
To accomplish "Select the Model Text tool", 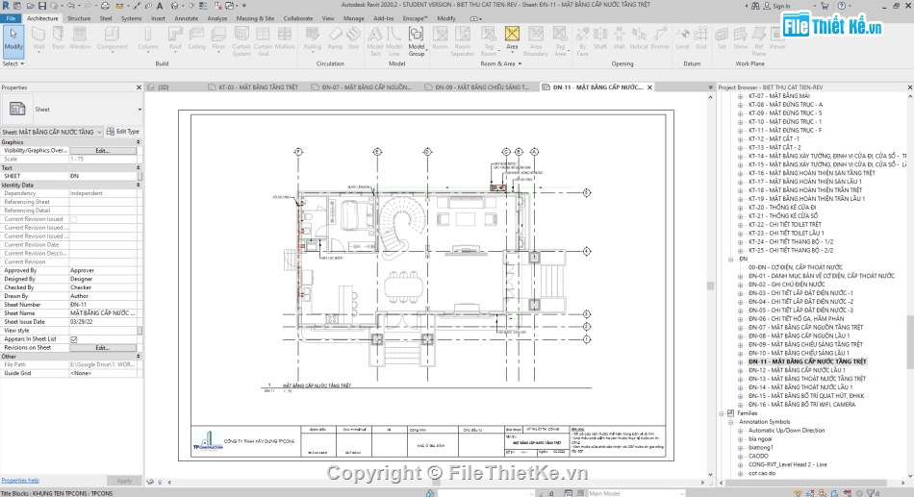I will click(375, 40).
